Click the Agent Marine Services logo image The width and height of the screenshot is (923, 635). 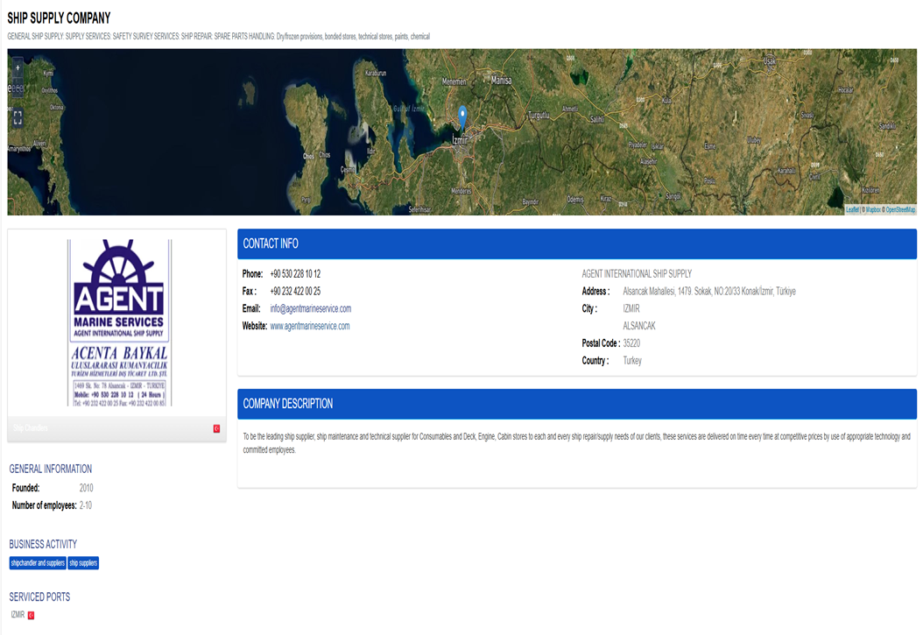119,322
